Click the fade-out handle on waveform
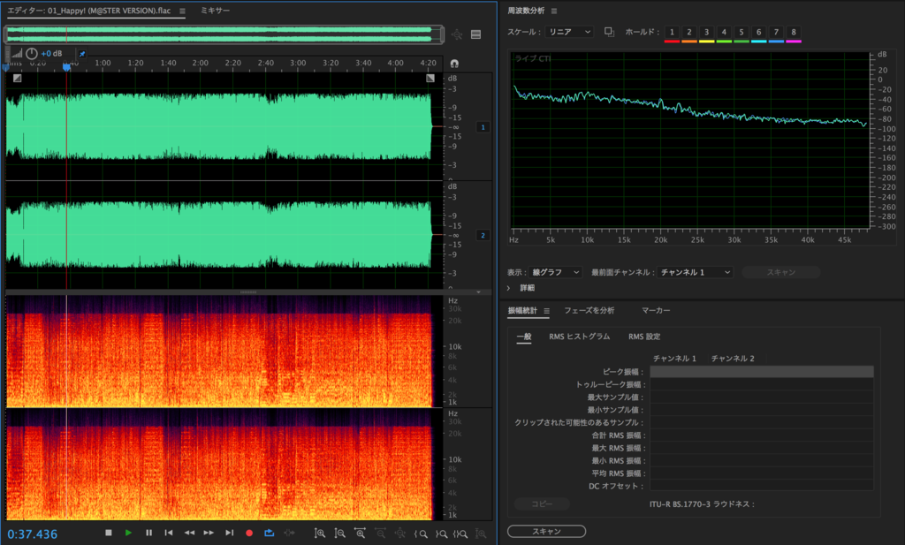This screenshot has height=545, width=905. point(430,78)
